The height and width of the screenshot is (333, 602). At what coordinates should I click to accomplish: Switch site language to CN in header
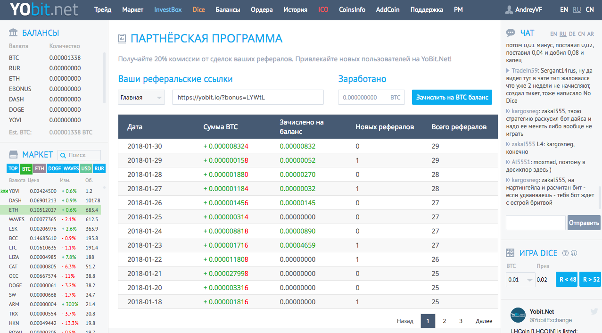(x=590, y=9)
